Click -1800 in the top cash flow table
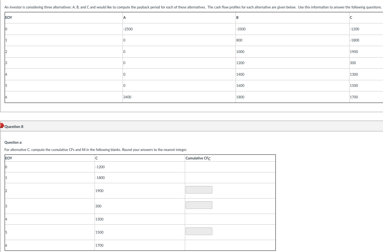 [355, 40]
